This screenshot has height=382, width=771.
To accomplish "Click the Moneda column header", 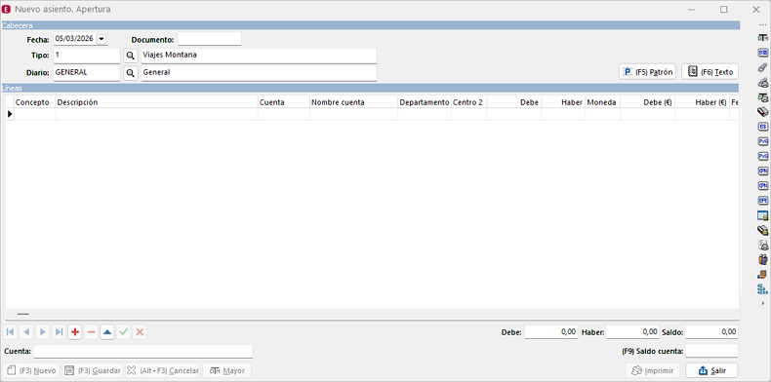I will (603, 102).
